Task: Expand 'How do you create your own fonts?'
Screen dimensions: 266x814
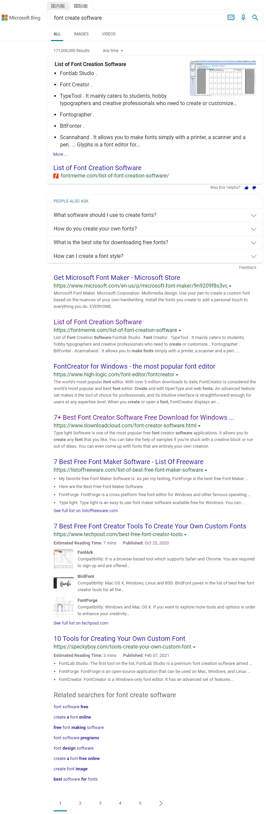Action: pos(155,229)
